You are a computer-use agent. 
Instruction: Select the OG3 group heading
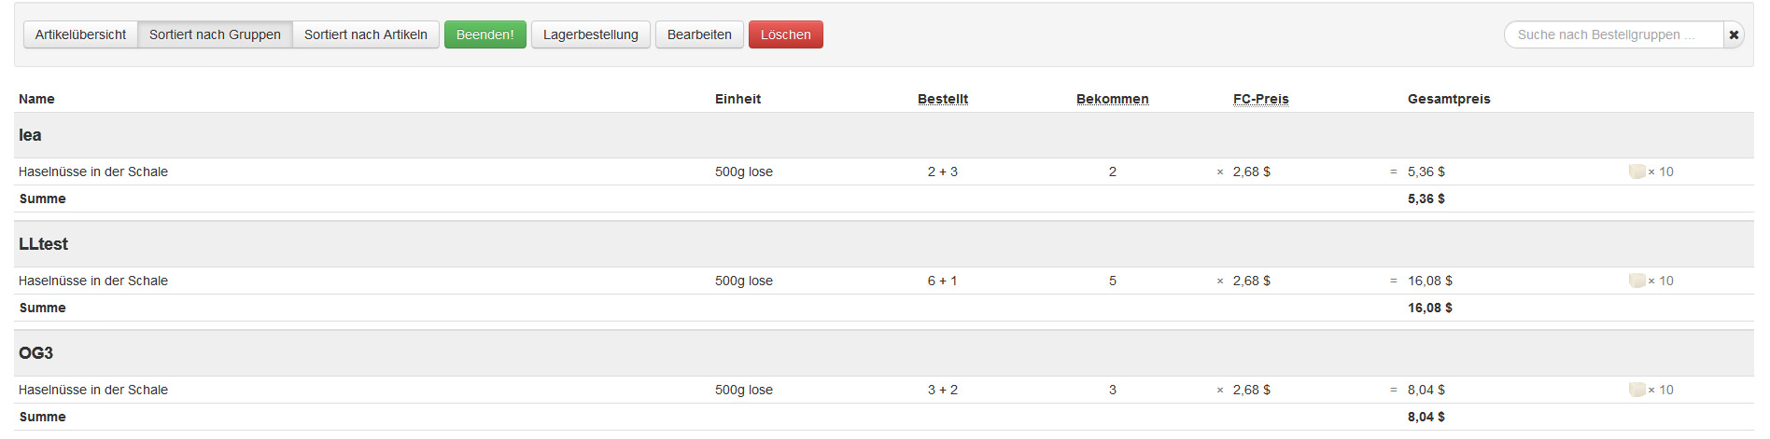(x=35, y=353)
